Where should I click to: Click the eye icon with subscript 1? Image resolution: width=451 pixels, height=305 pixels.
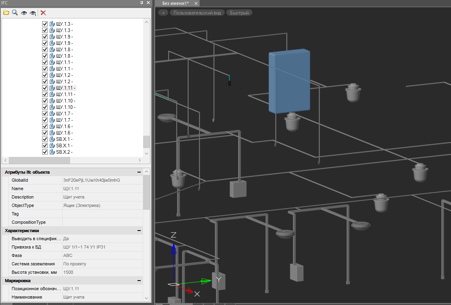coord(33,13)
